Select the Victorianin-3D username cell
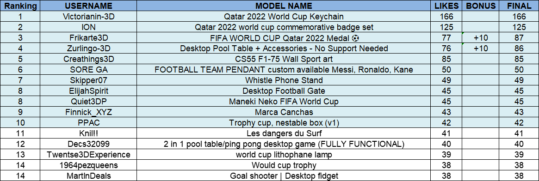Viewport: 539px width, 181px height. point(89,17)
